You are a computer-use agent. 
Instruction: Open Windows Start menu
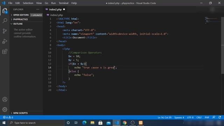click(4, 123)
